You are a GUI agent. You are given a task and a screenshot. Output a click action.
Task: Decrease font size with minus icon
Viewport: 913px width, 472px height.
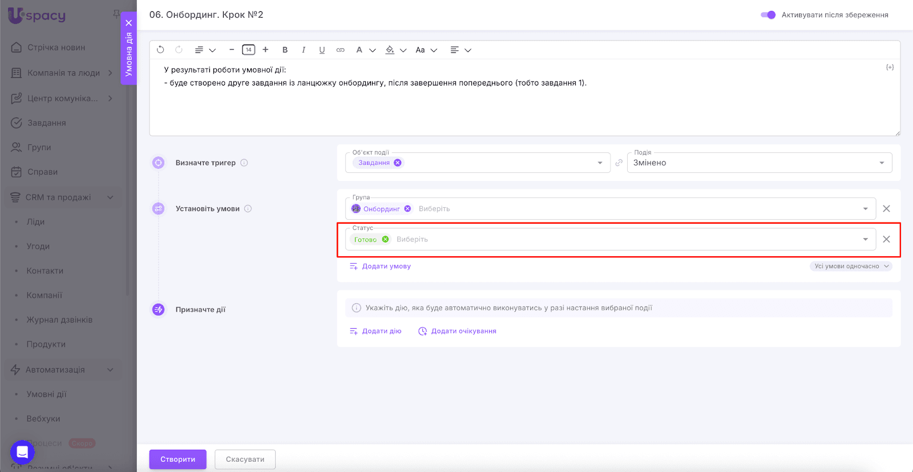coord(232,50)
